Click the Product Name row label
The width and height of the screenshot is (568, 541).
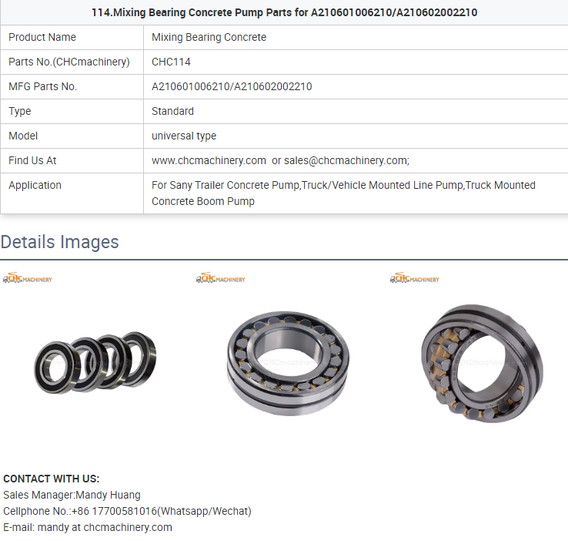[x=42, y=37]
